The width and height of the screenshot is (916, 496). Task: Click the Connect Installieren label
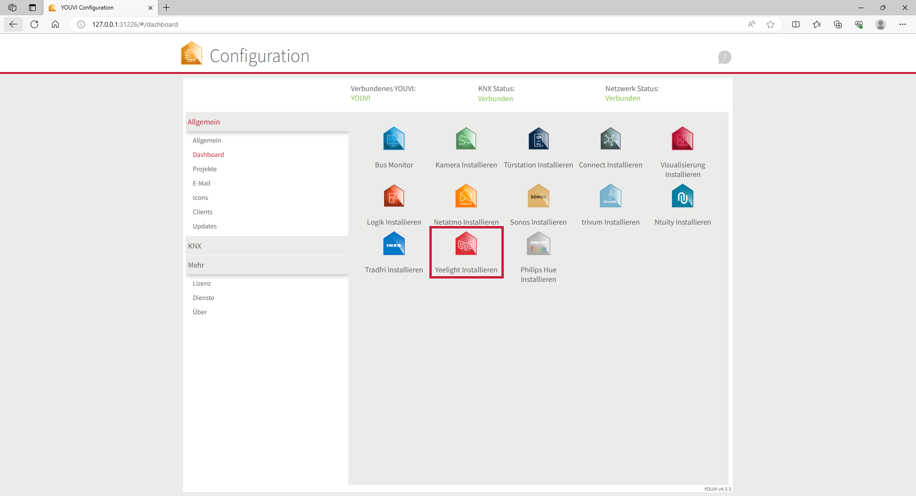pyautogui.click(x=611, y=165)
